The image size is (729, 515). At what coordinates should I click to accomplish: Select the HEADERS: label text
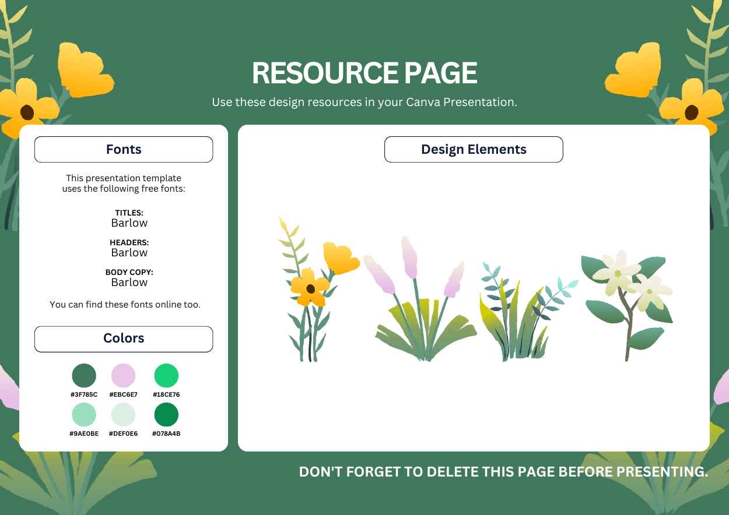coord(129,242)
